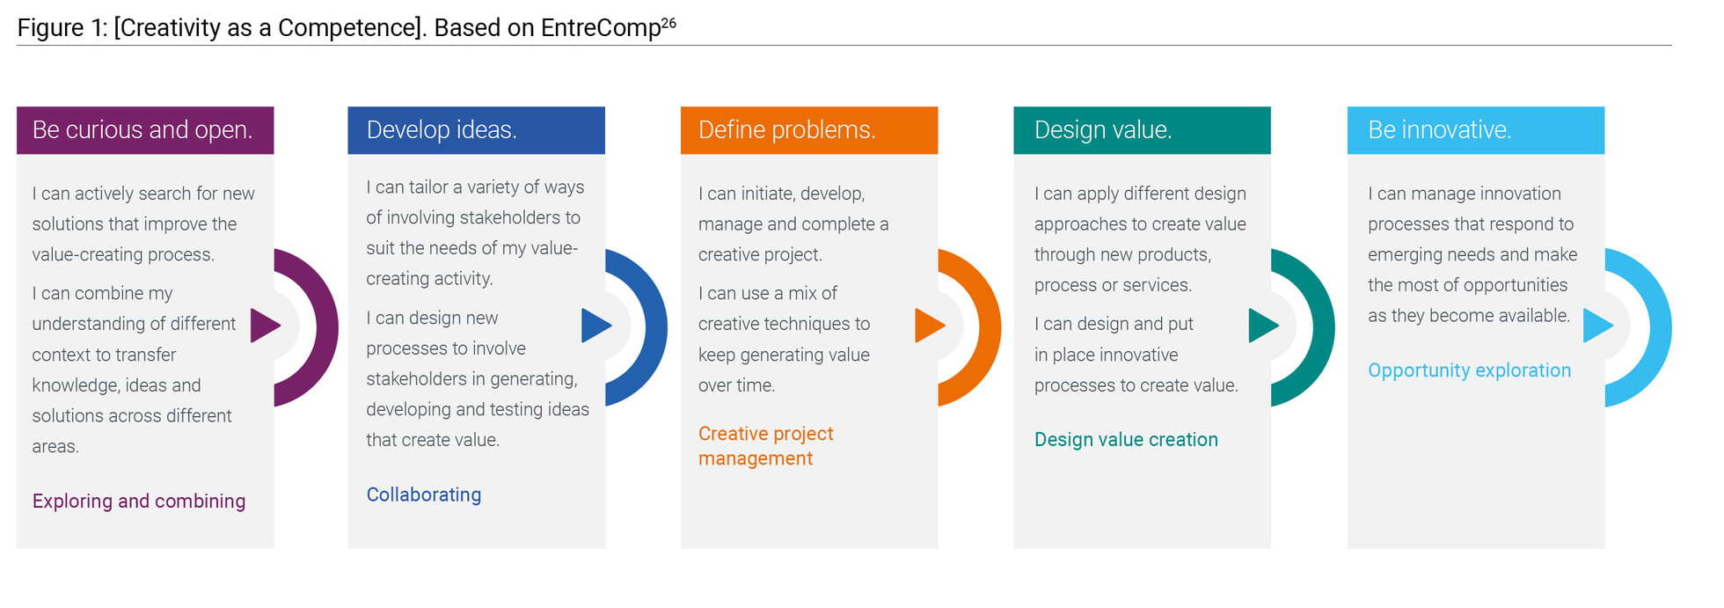The image size is (1724, 608).
Task: Click the teal semicircle arc graphic
Action: click(x=1320, y=327)
